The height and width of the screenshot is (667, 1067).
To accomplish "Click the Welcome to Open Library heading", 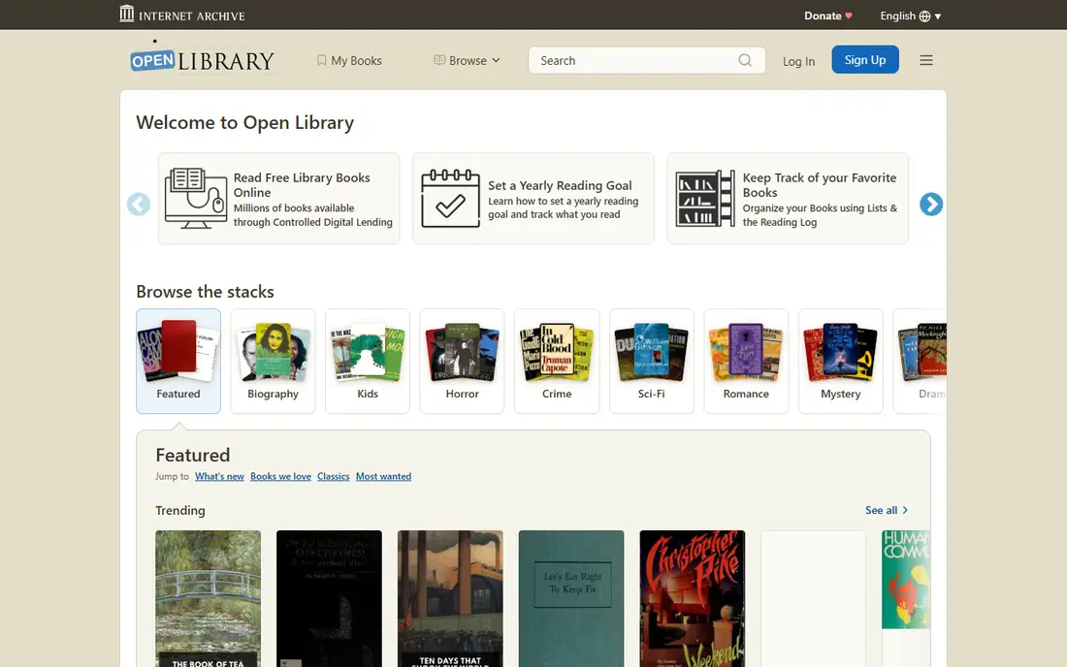I will click(245, 122).
